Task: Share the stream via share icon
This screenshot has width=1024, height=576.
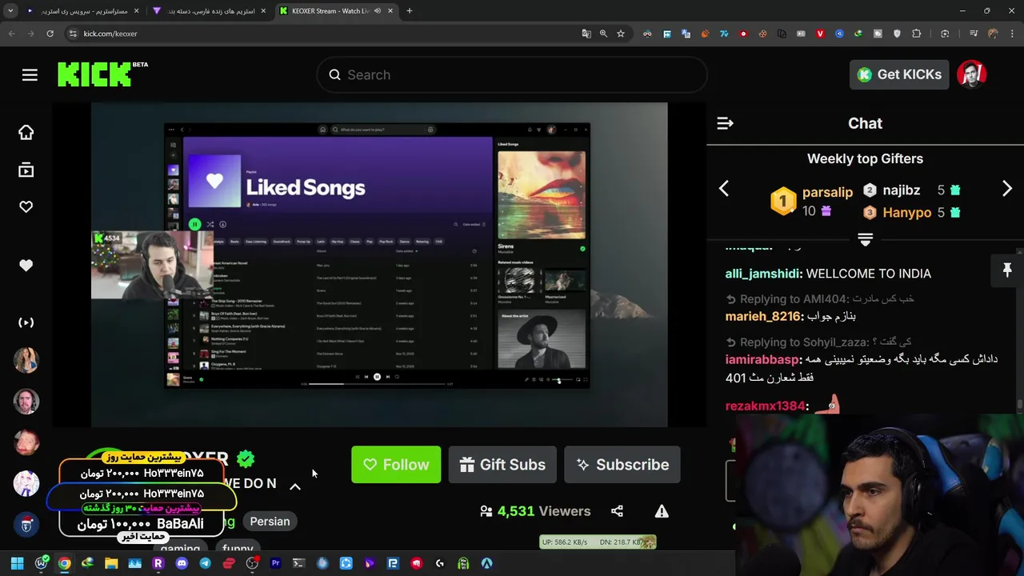Action: pos(617,511)
